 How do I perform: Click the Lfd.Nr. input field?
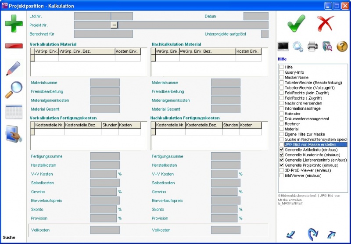[92, 16]
